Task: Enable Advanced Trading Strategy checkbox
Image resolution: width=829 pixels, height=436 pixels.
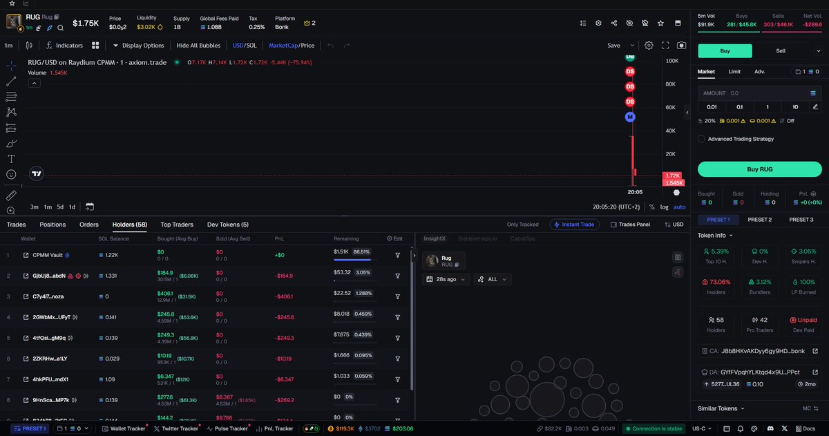Action: (701, 139)
